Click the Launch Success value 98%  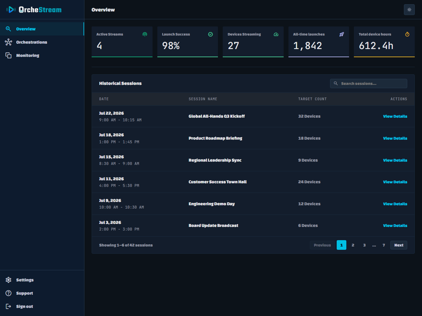point(171,46)
